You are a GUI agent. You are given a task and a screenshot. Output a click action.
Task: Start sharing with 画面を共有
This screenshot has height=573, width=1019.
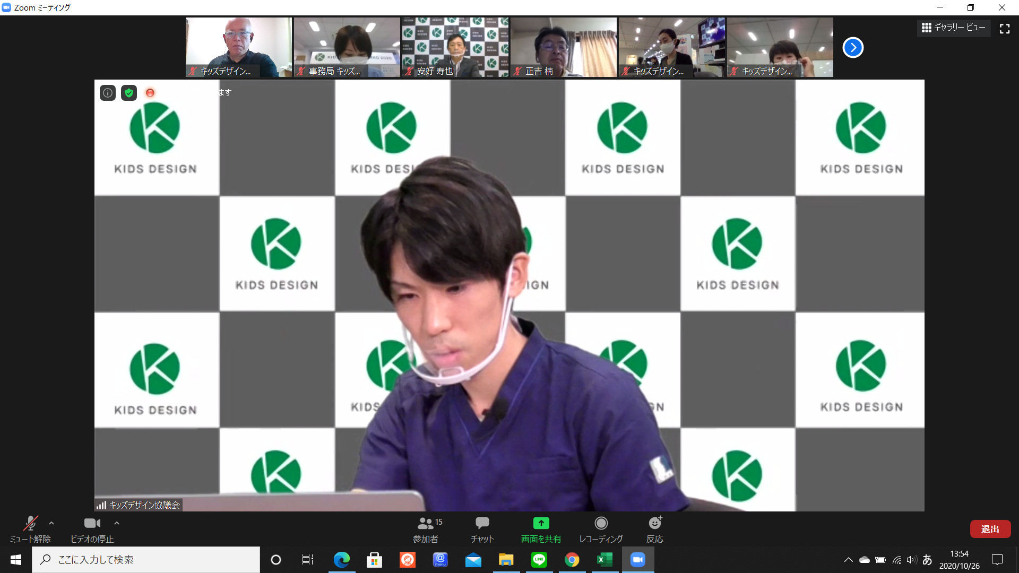541,529
